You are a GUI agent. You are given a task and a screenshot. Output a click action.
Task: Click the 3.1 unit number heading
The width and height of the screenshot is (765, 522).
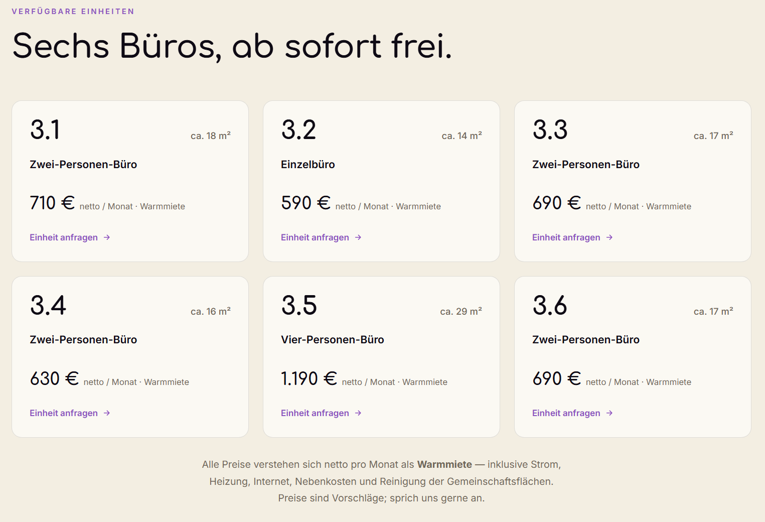[45, 129]
